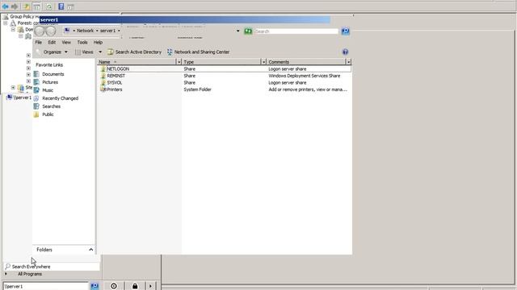Open Network and Sharing Center
This screenshot has height=290, width=517.
(x=198, y=52)
